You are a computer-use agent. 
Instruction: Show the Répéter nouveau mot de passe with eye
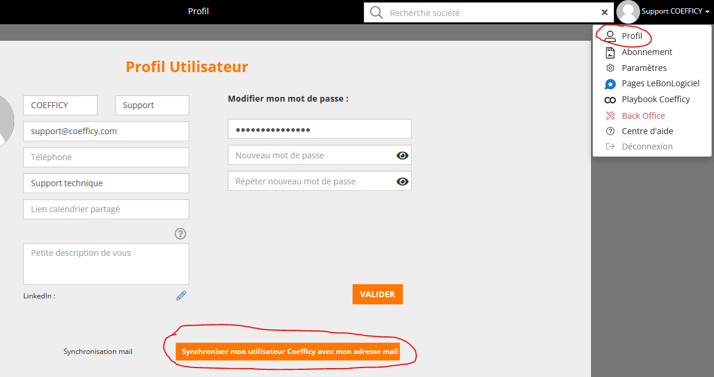402,181
